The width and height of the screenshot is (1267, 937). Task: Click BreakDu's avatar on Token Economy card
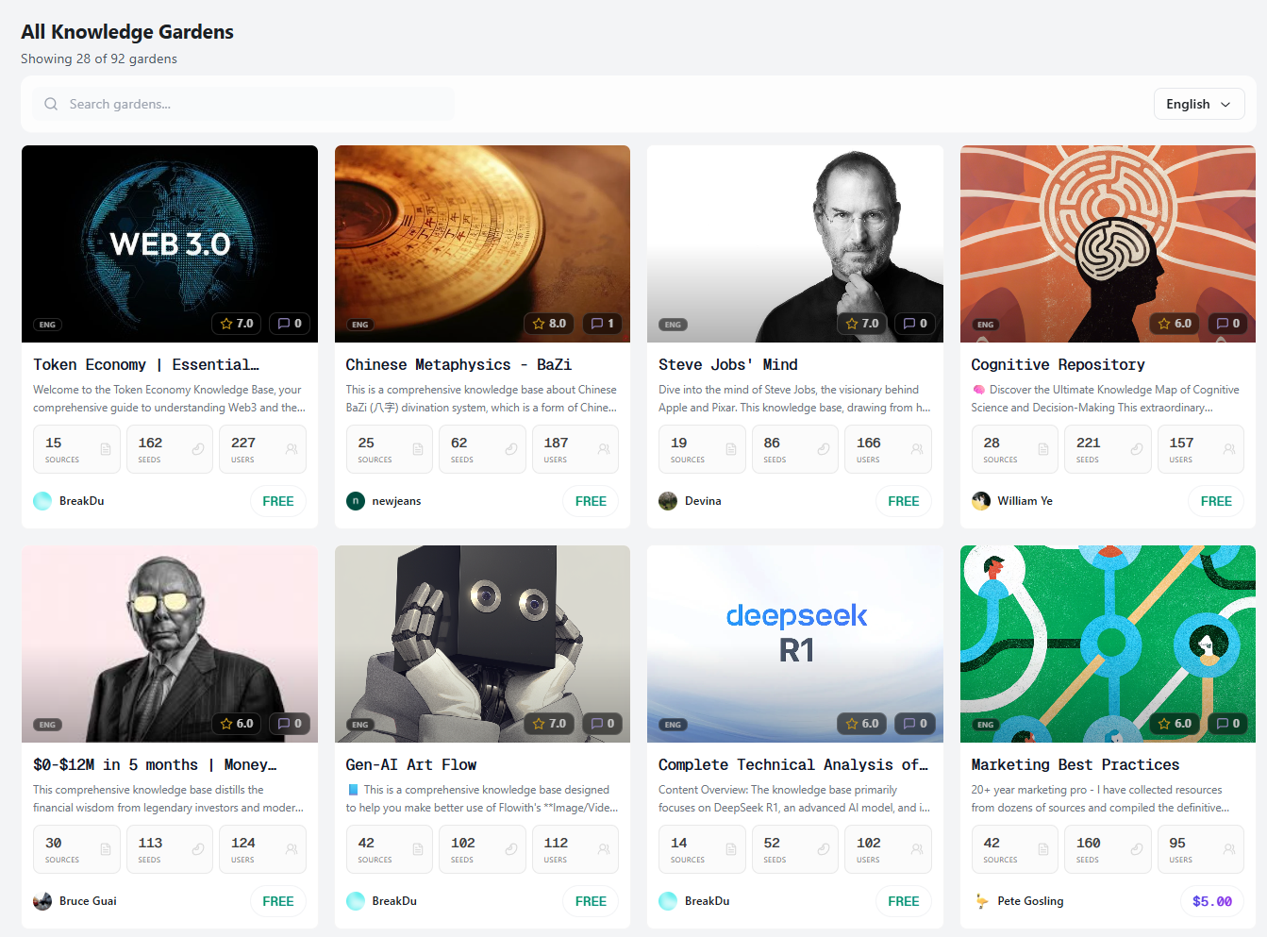point(42,501)
